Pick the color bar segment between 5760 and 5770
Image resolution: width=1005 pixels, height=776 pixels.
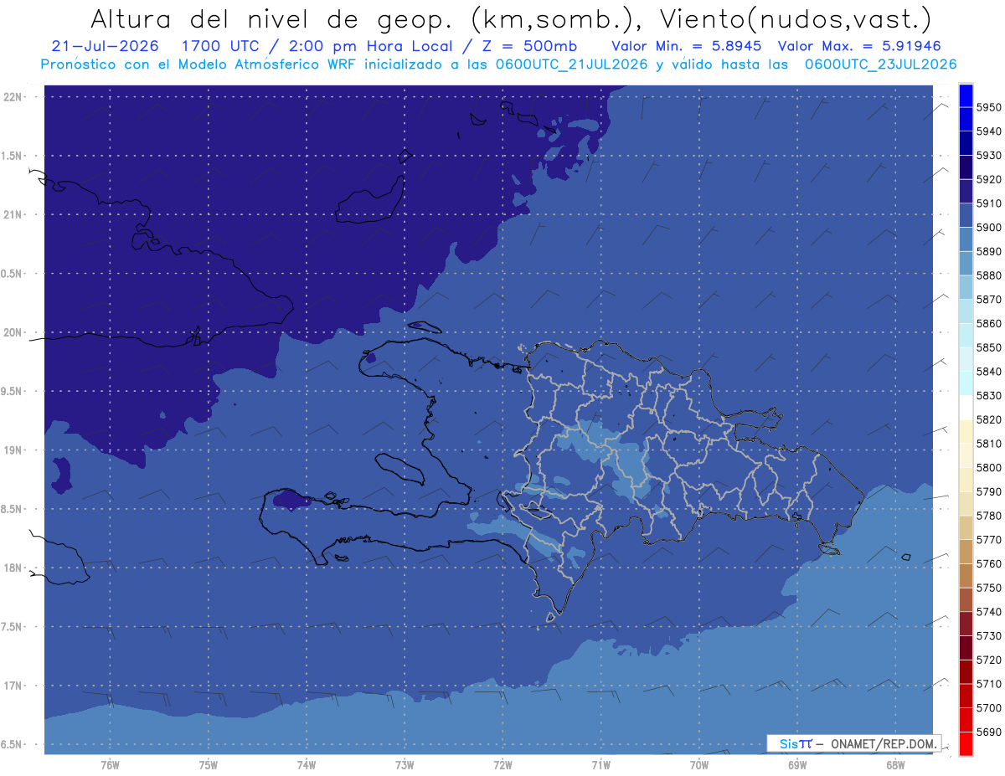pos(966,552)
